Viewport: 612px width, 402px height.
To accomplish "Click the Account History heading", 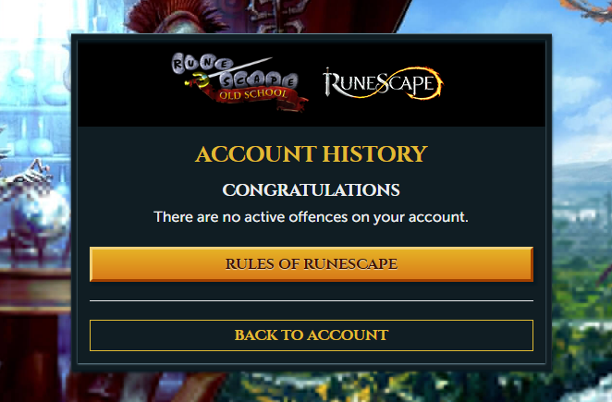I will point(311,153).
